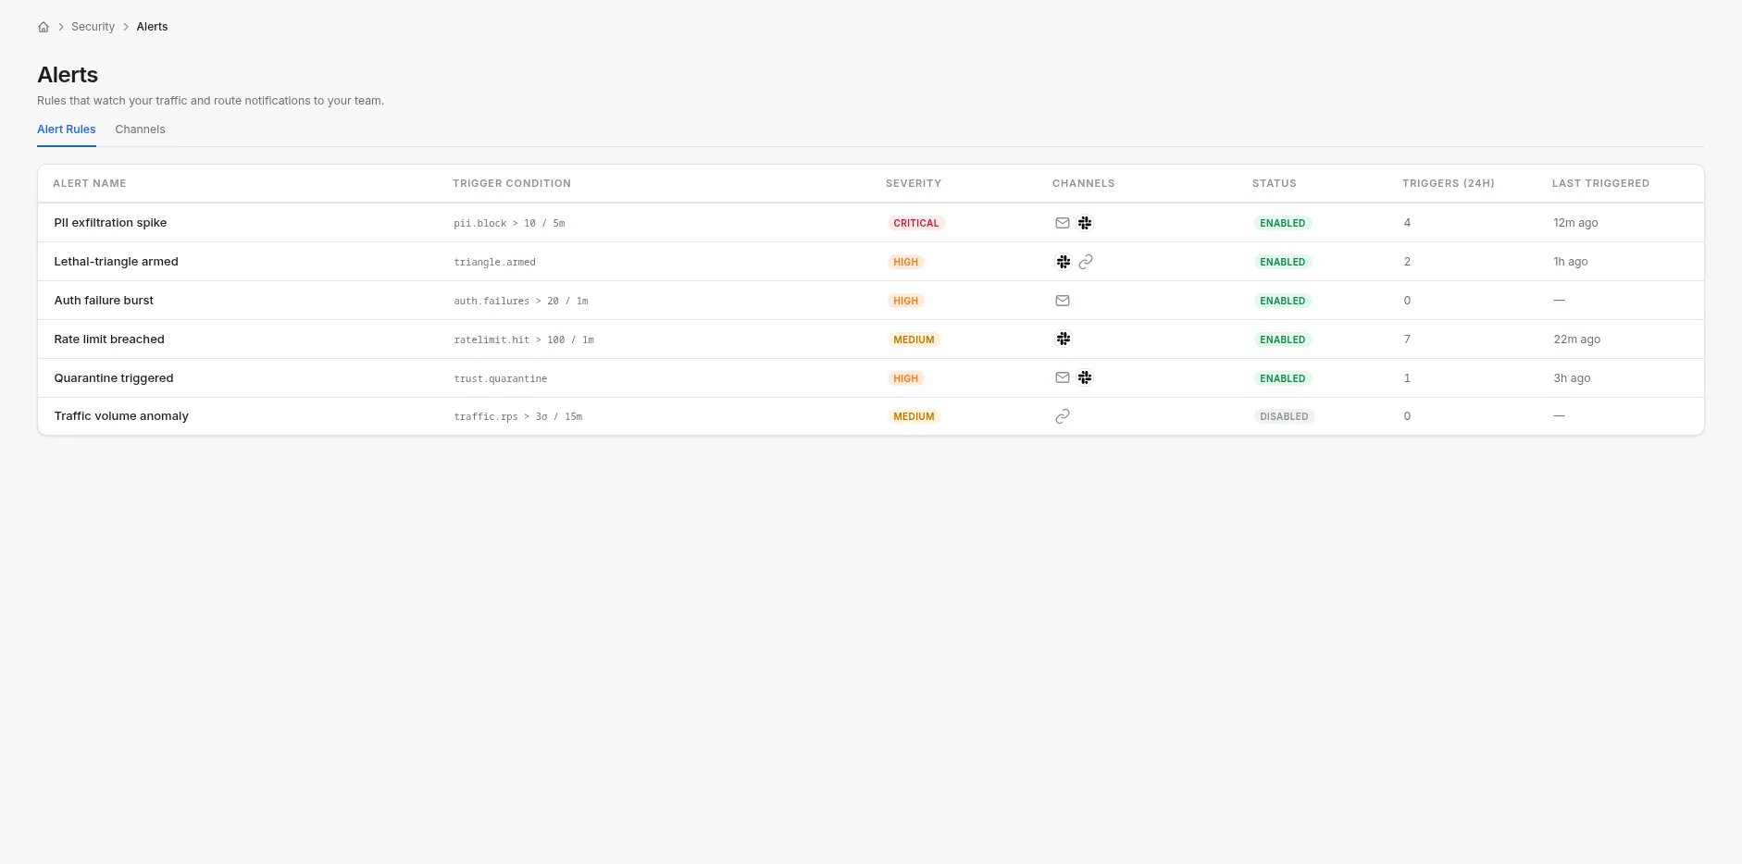Click the Status column header
Image resolution: width=1742 pixels, height=864 pixels.
pyautogui.click(x=1275, y=183)
